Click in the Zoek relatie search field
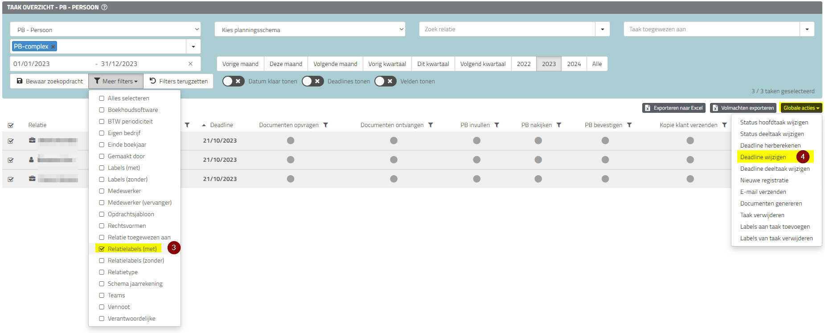The width and height of the screenshot is (825, 333). pos(506,29)
